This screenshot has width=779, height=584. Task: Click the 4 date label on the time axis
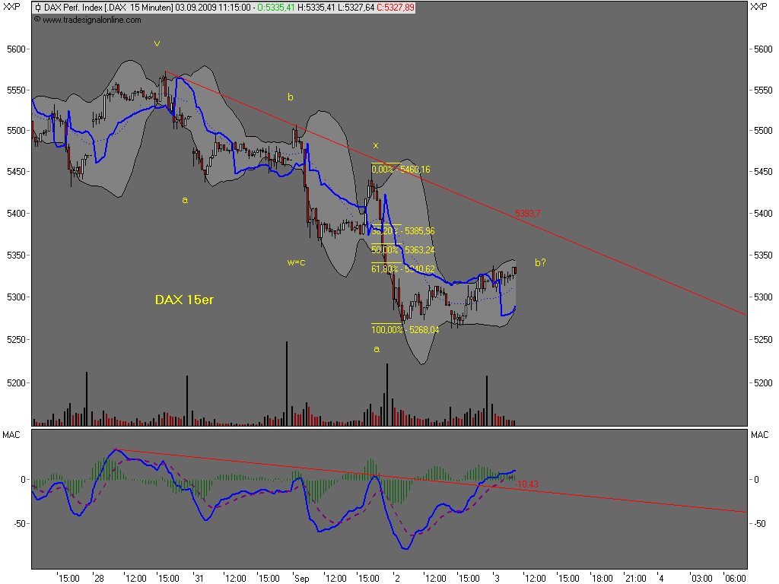pos(661,578)
